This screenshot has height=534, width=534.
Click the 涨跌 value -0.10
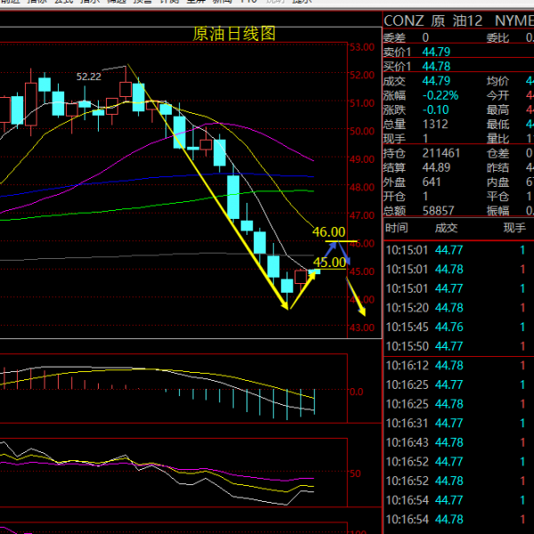coord(435,110)
